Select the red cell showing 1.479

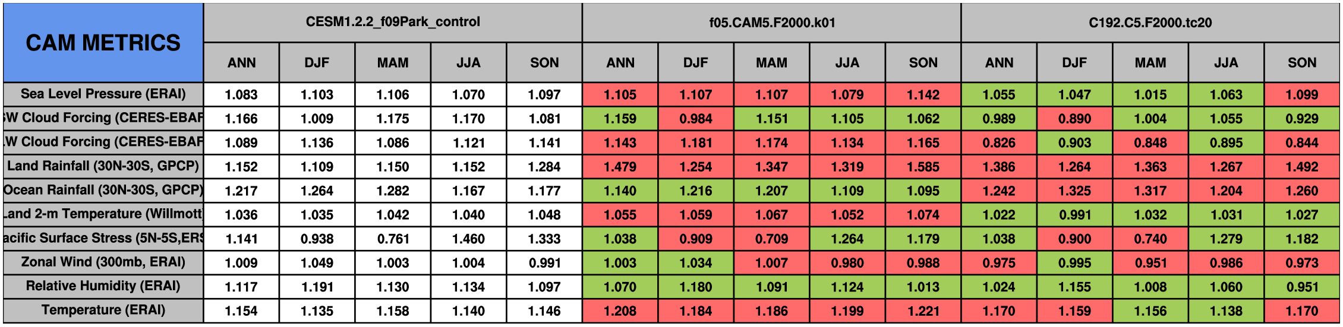coord(620,167)
